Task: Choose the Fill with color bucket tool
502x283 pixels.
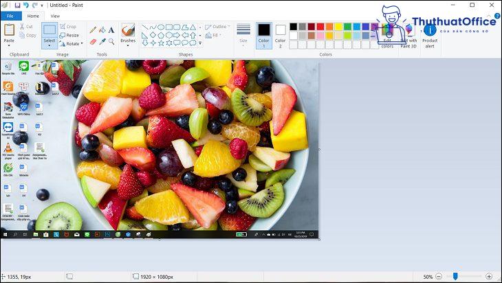Action: (x=102, y=30)
